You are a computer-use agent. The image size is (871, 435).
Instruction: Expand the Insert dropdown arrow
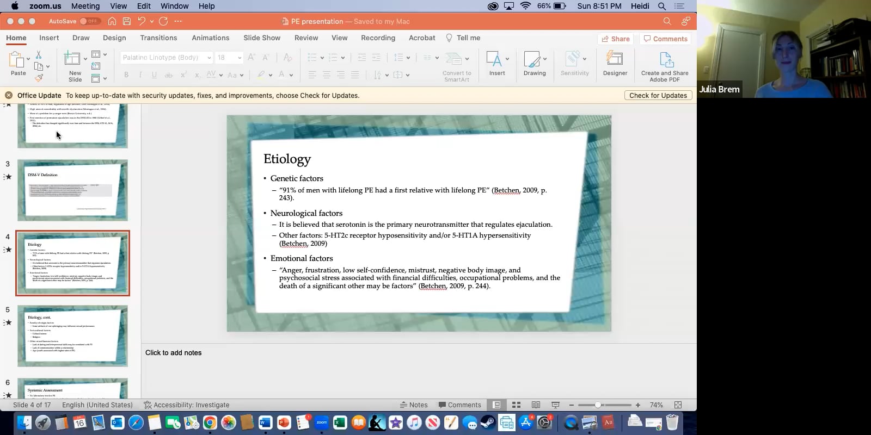pos(507,59)
